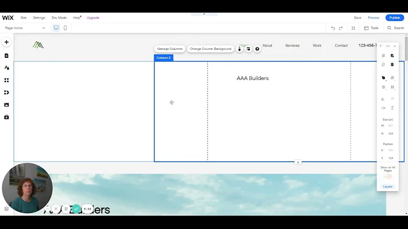Redo the last action

pos(341,28)
